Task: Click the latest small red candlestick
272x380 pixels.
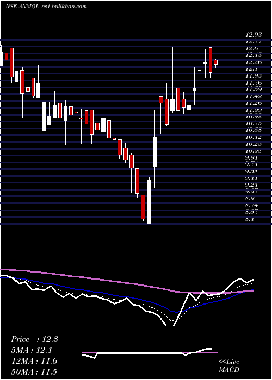Action: [215, 62]
